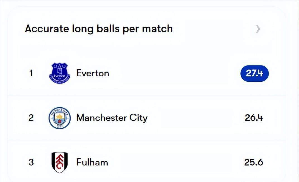This screenshot has height=182, width=299.
Task: Click the 26.4 stat value
Action: click(x=254, y=118)
